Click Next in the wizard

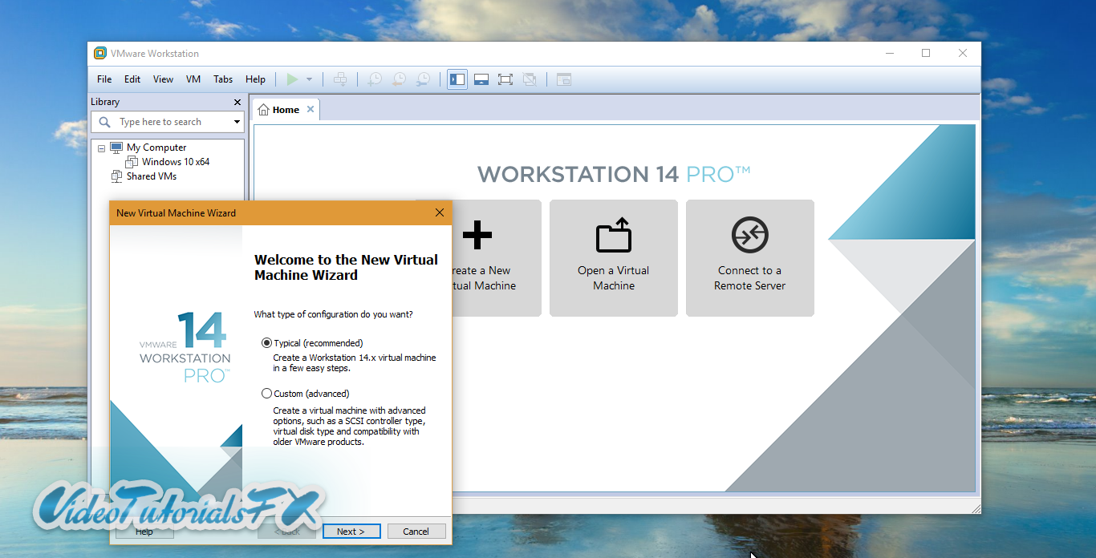pos(351,532)
